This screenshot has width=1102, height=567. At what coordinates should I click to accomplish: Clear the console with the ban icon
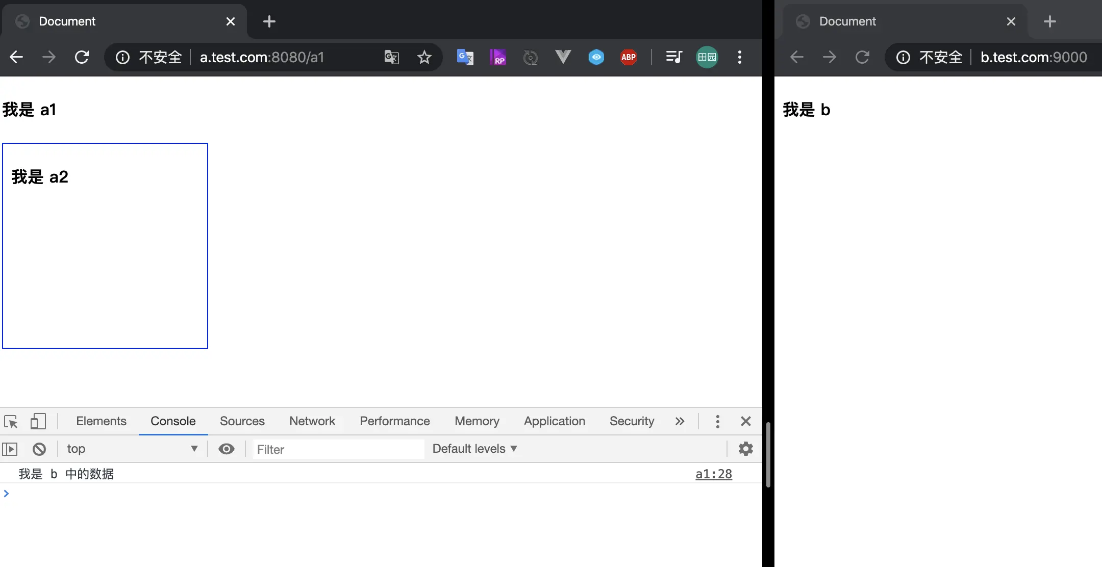coord(39,449)
